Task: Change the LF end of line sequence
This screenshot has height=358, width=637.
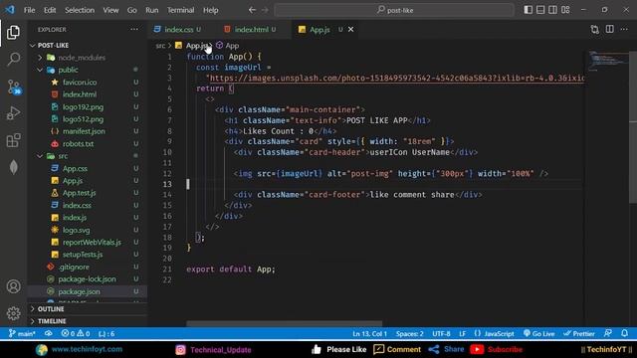Action: [x=462, y=334]
